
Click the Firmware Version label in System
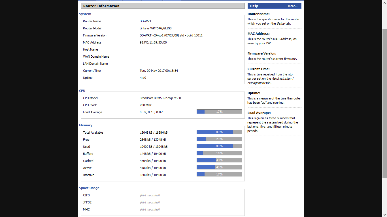(x=95, y=35)
